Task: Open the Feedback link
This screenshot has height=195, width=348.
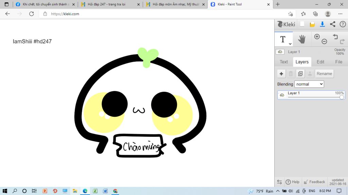Action: point(314,182)
